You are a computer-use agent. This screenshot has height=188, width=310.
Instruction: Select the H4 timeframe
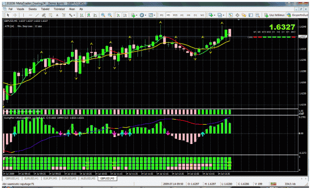[188, 15]
